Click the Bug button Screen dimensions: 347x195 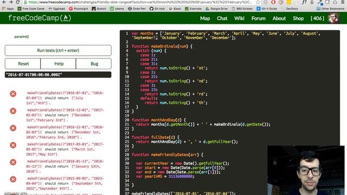(94, 64)
